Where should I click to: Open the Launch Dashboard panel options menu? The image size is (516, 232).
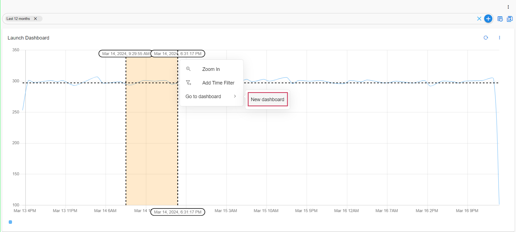(499, 38)
